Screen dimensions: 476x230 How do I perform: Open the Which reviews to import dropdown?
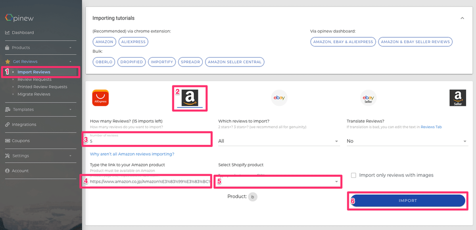[x=279, y=141]
